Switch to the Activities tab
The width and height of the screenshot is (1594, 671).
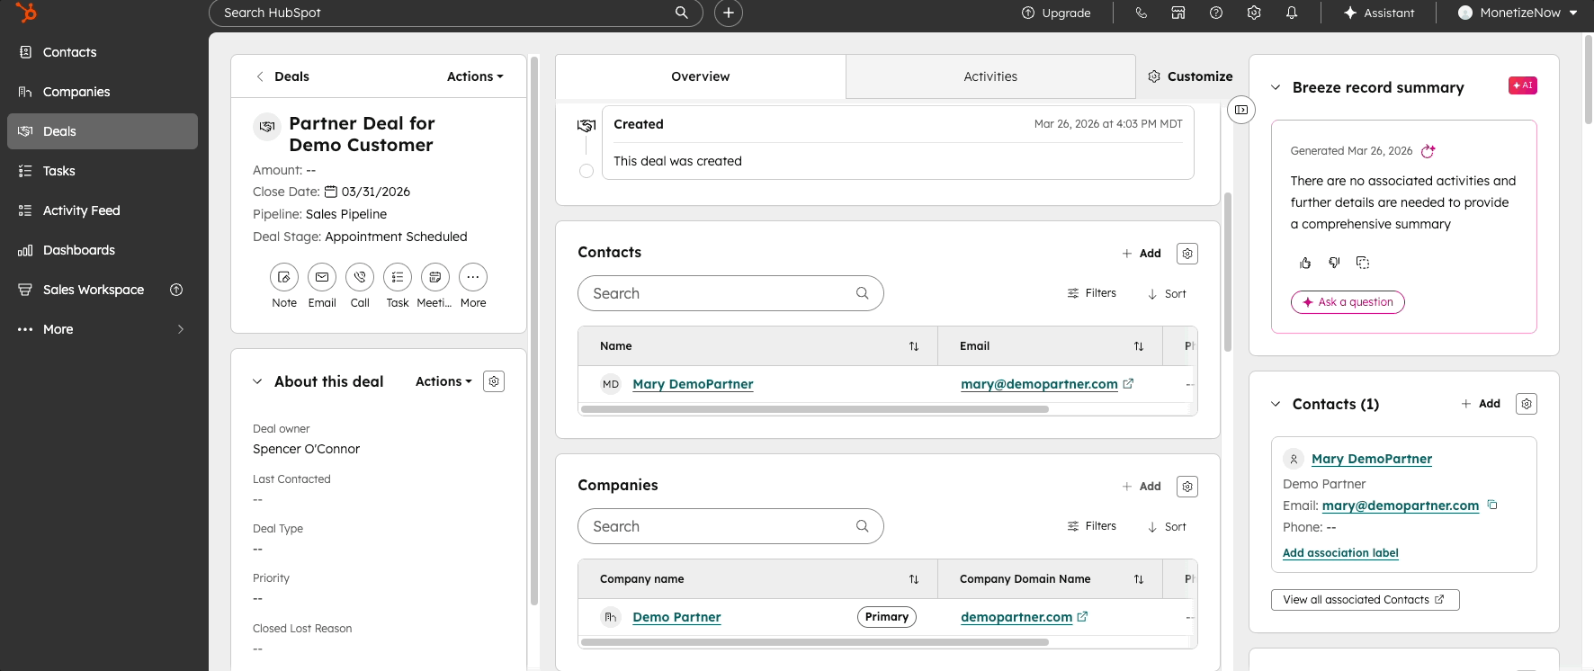(x=990, y=76)
